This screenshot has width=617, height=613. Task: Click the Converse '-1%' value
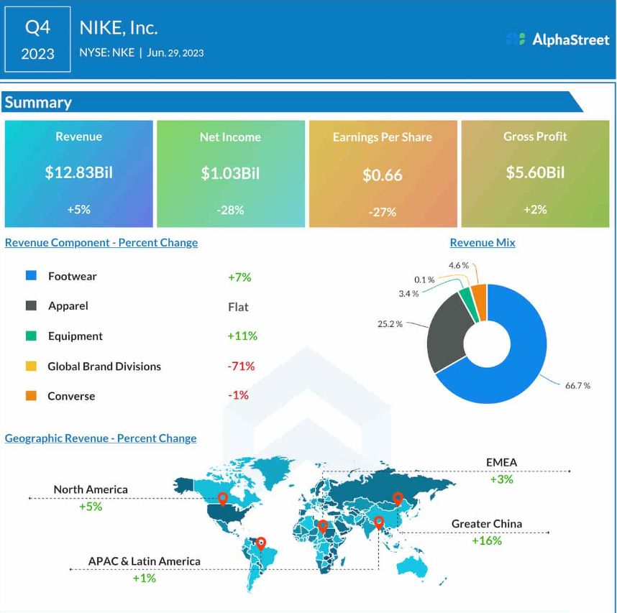[239, 395]
